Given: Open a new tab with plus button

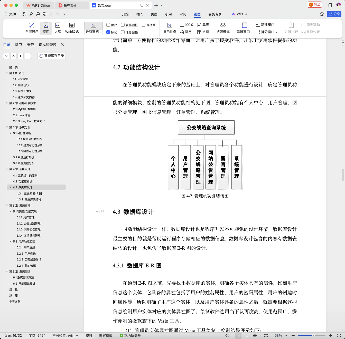Looking at the screenshot, I should pyautogui.click(x=156, y=5).
